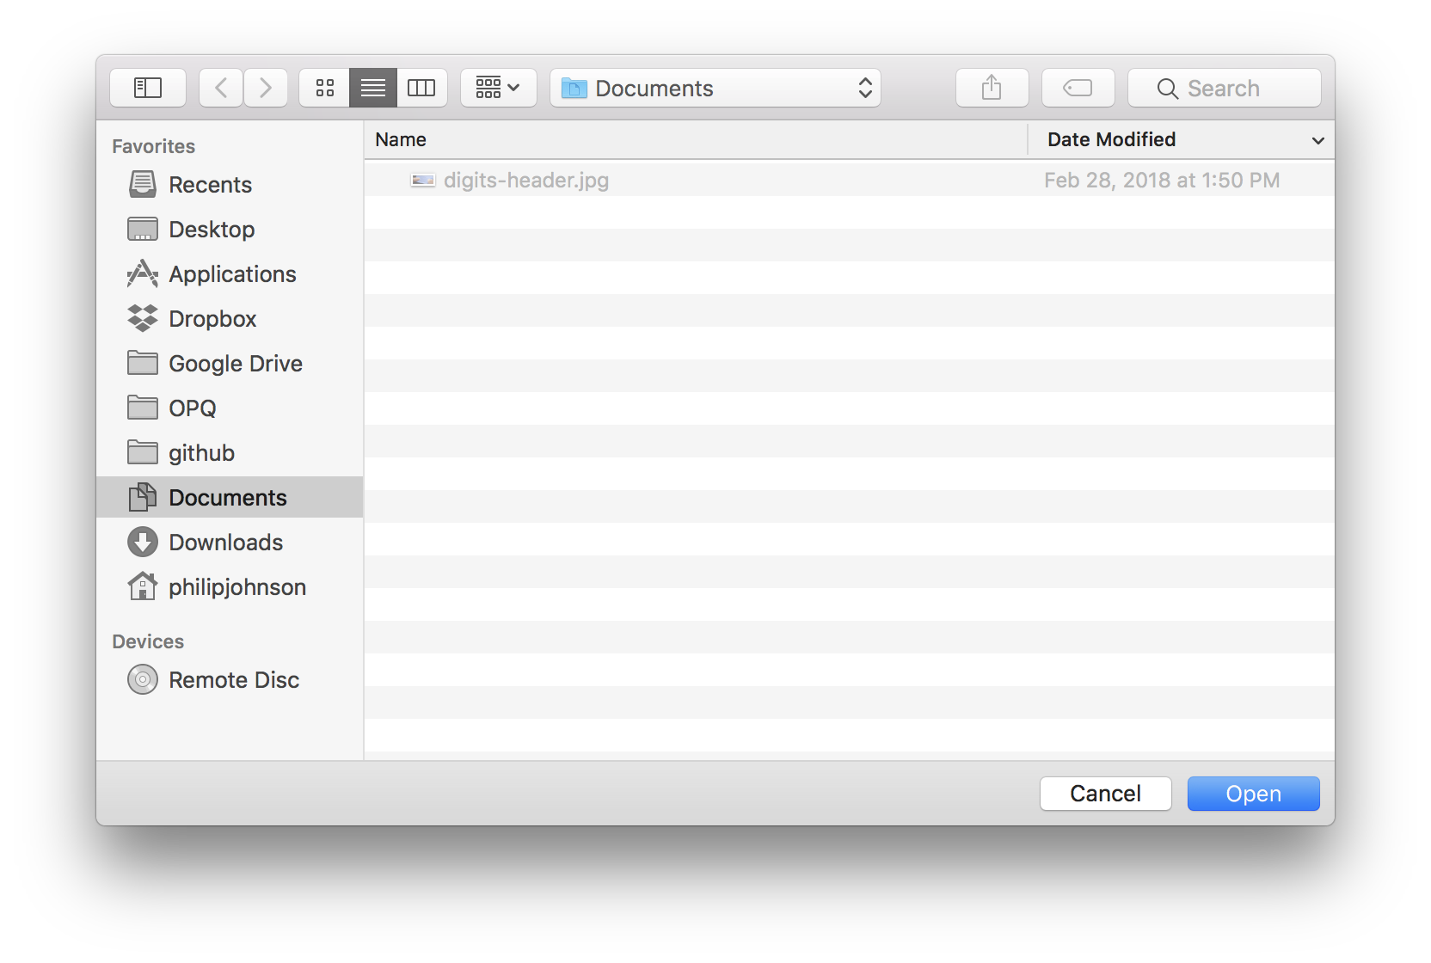Reverse sort order with the Date Modified chevron

(x=1317, y=140)
